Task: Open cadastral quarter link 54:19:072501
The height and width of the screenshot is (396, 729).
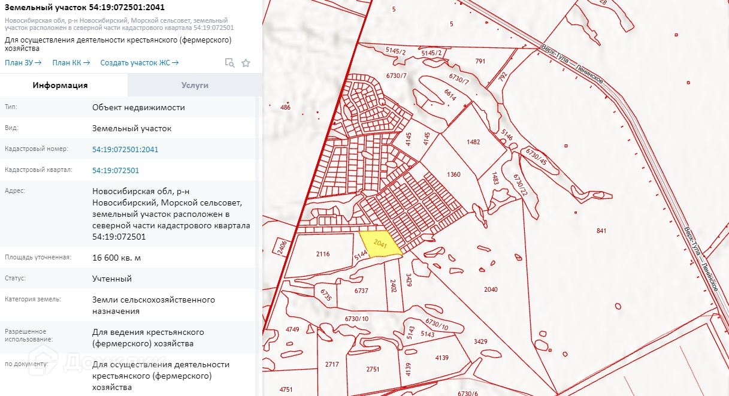Action: pyautogui.click(x=116, y=170)
